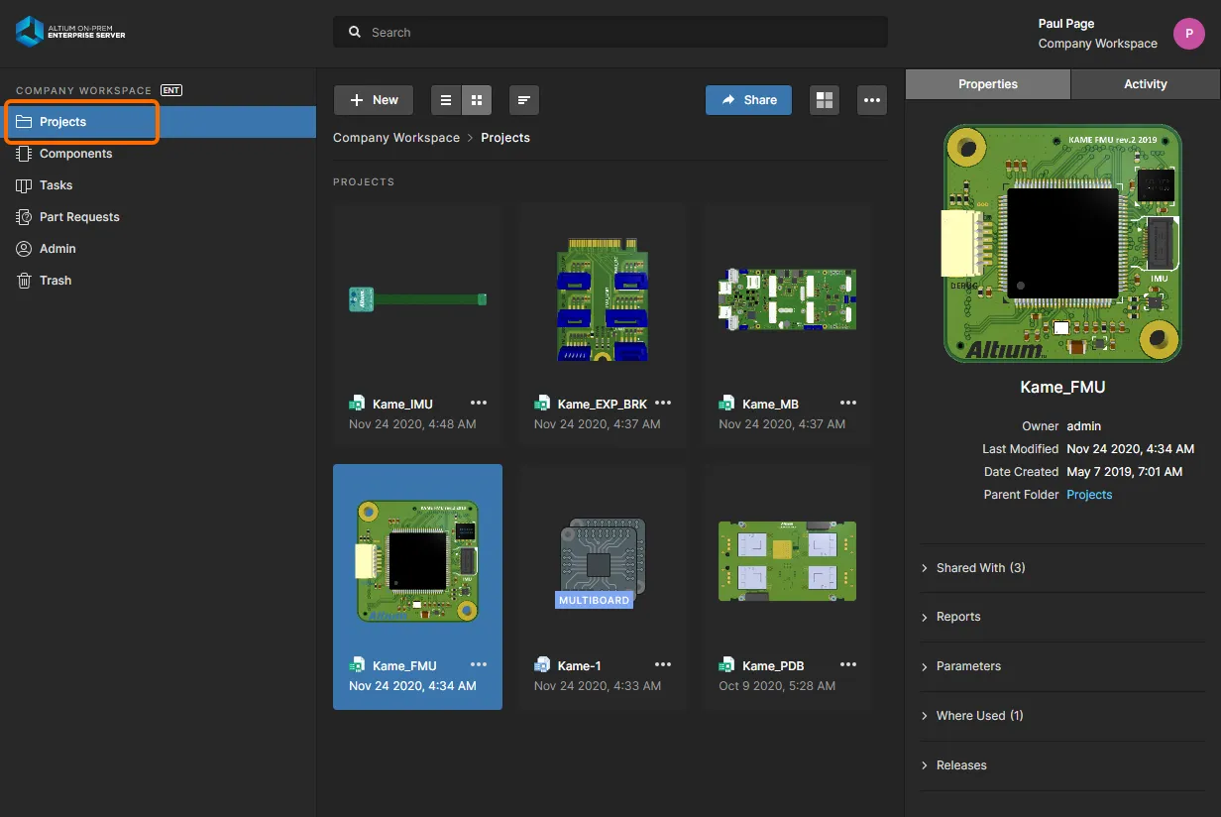Viewport: 1221px width, 817px height.
Task: Click the project type icon beside Kame_IMU
Action: point(358,404)
